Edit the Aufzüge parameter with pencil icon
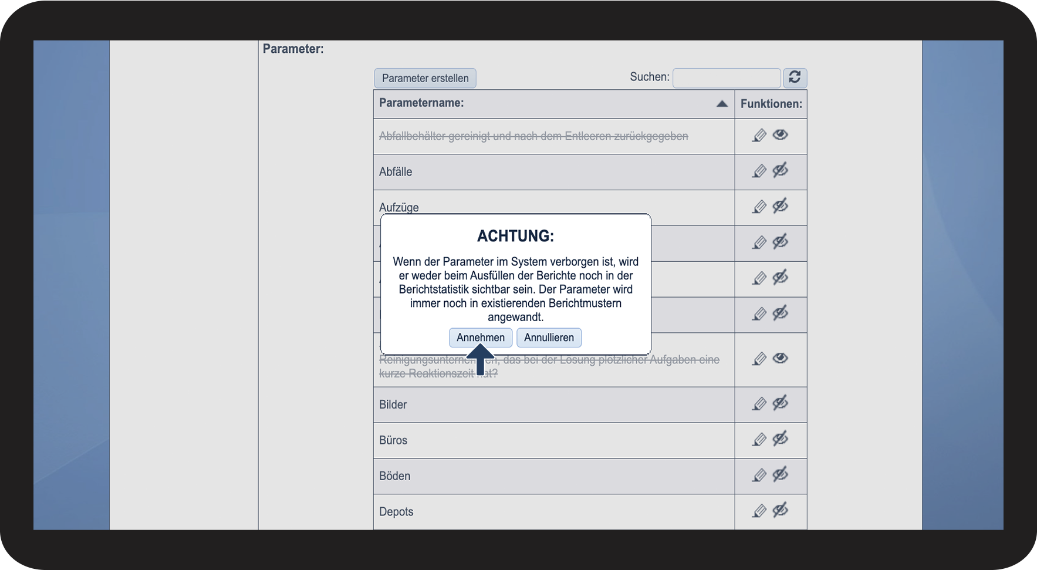 point(759,207)
